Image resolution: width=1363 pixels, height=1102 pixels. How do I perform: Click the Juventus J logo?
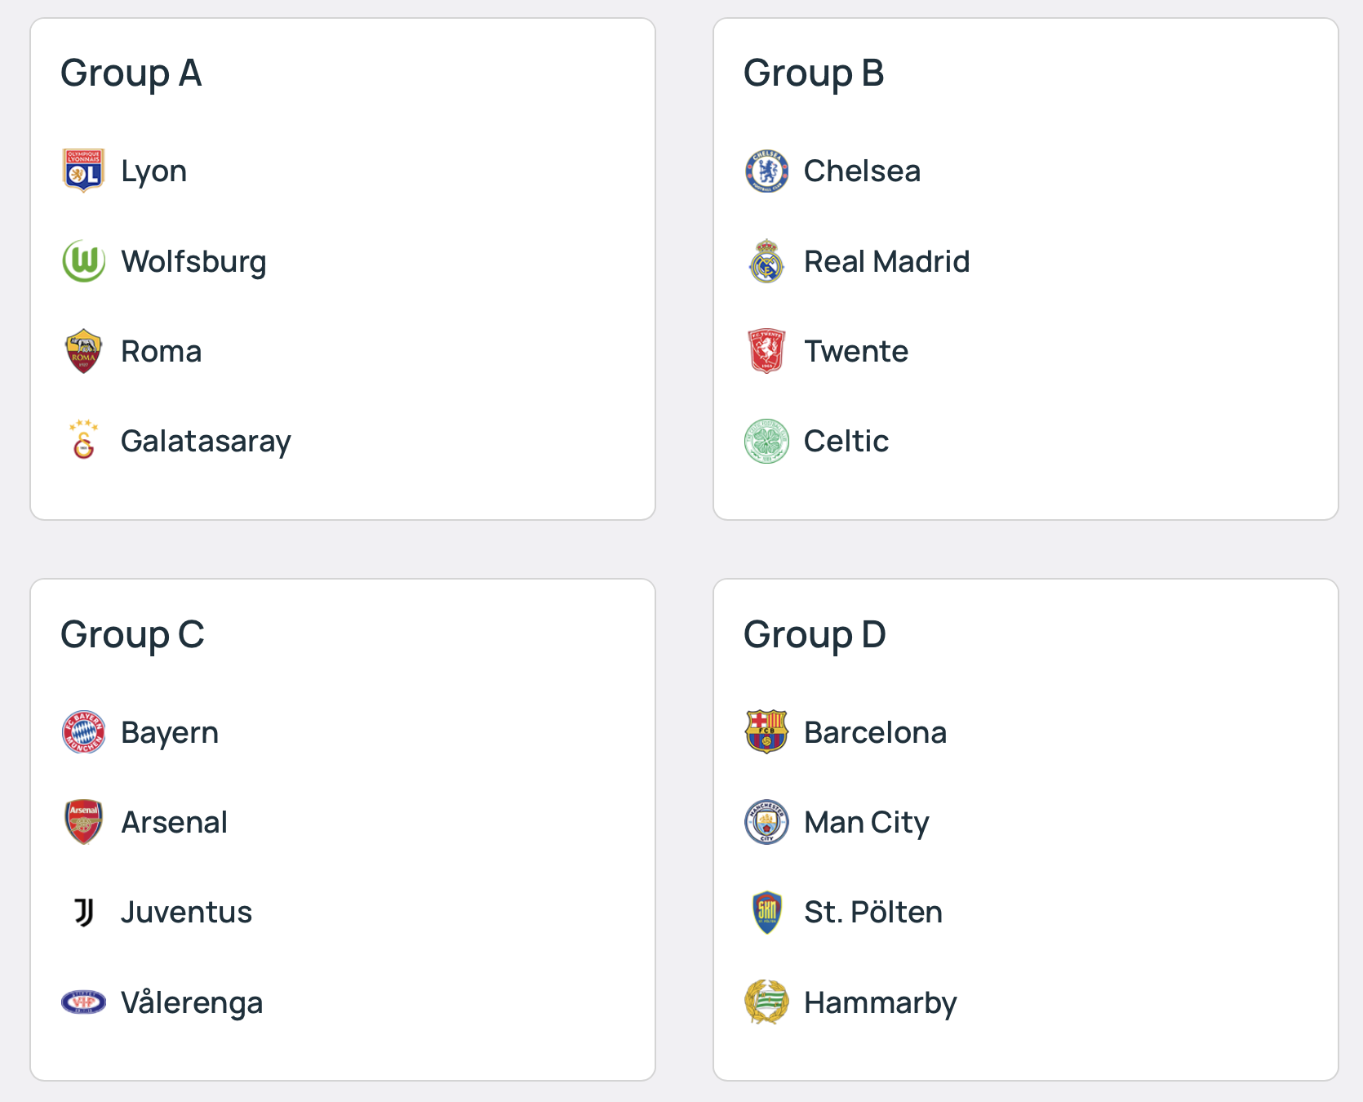83,912
